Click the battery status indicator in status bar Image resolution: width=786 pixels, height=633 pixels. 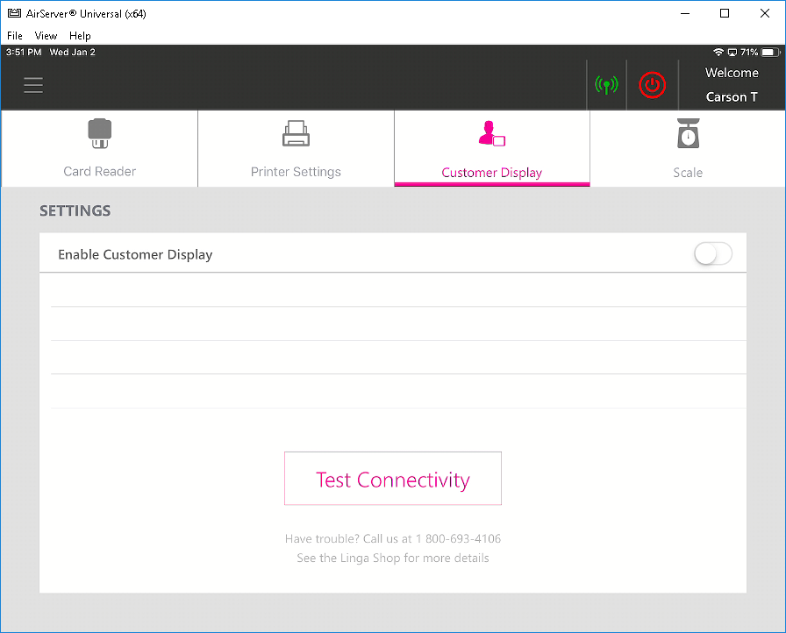click(749, 53)
